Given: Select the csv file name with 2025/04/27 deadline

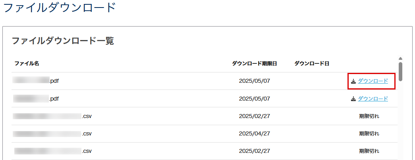Looking at the screenshot, I should click(x=52, y=133).
